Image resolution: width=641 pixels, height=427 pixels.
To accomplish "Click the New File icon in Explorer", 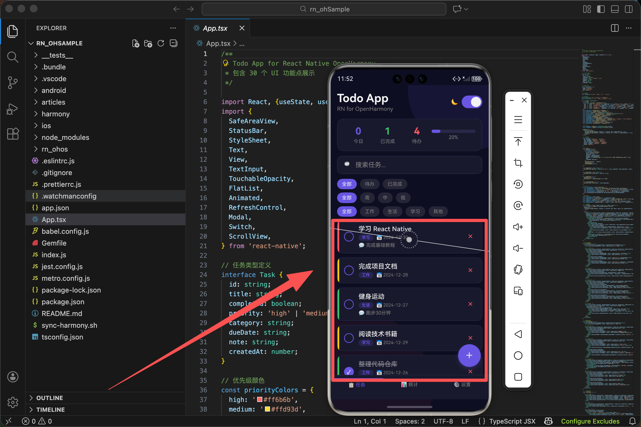I will click(135, 44).
